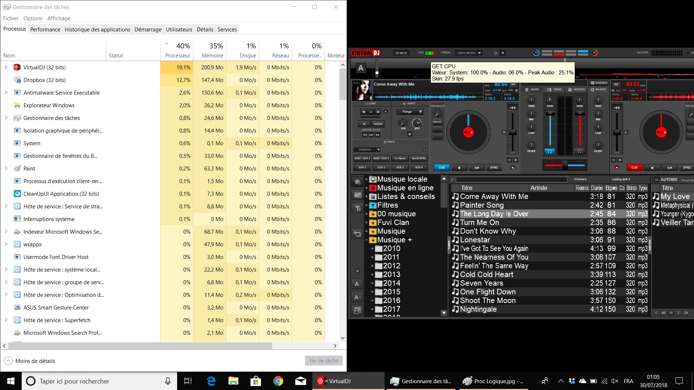This screenshot has width=694, height=390.
Task: Click right deck TAP tempo button
Action: (616, 84)
